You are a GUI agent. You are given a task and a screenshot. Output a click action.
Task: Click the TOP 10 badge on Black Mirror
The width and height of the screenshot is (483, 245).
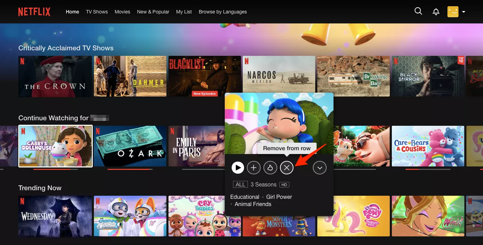[x=461, y=60]
